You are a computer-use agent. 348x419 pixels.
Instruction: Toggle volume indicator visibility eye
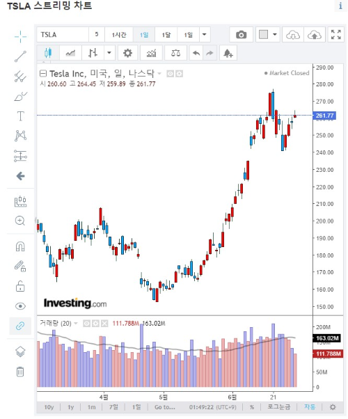(86, 324)
